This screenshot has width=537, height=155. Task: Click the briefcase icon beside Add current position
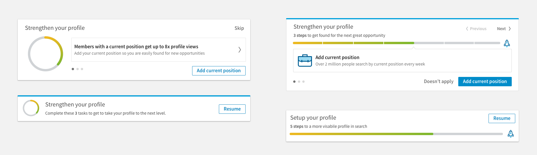(x=305, y=61)
